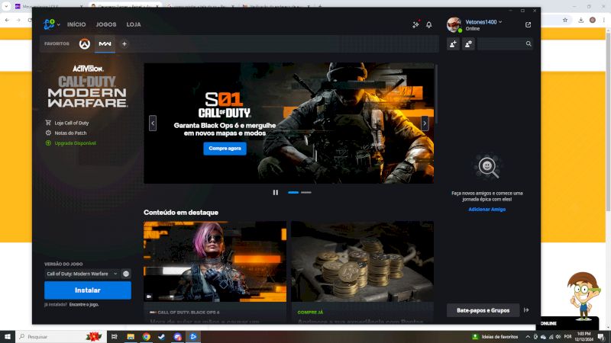611x343 pixels.
Task: Collapse the friends sidebar with the arrow icon
Action: (x=526, y=310)
